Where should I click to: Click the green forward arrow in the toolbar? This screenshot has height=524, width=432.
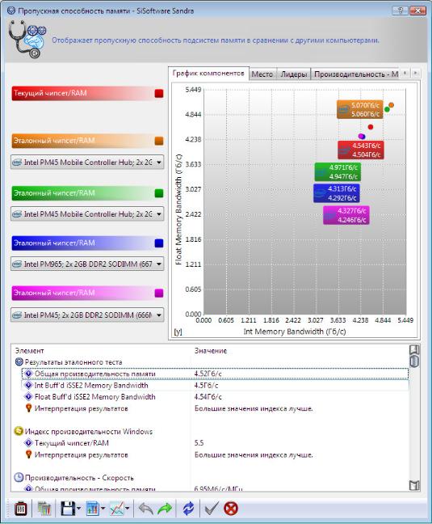coord(165,509)
